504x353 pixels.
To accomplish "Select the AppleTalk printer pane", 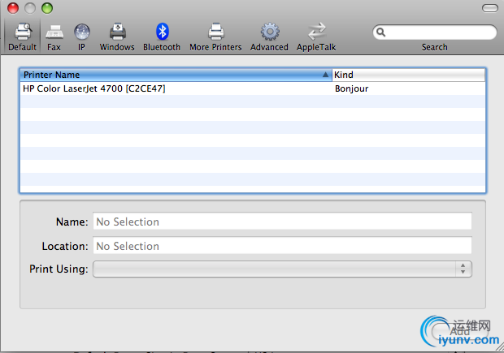I will (x=316, y=37).
